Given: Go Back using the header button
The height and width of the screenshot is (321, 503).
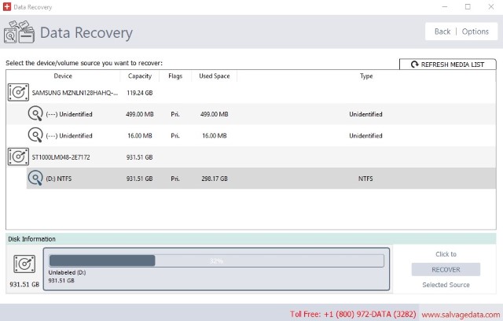Looking at the screenshot, I should pyautogui.click(x=442, y=31).
